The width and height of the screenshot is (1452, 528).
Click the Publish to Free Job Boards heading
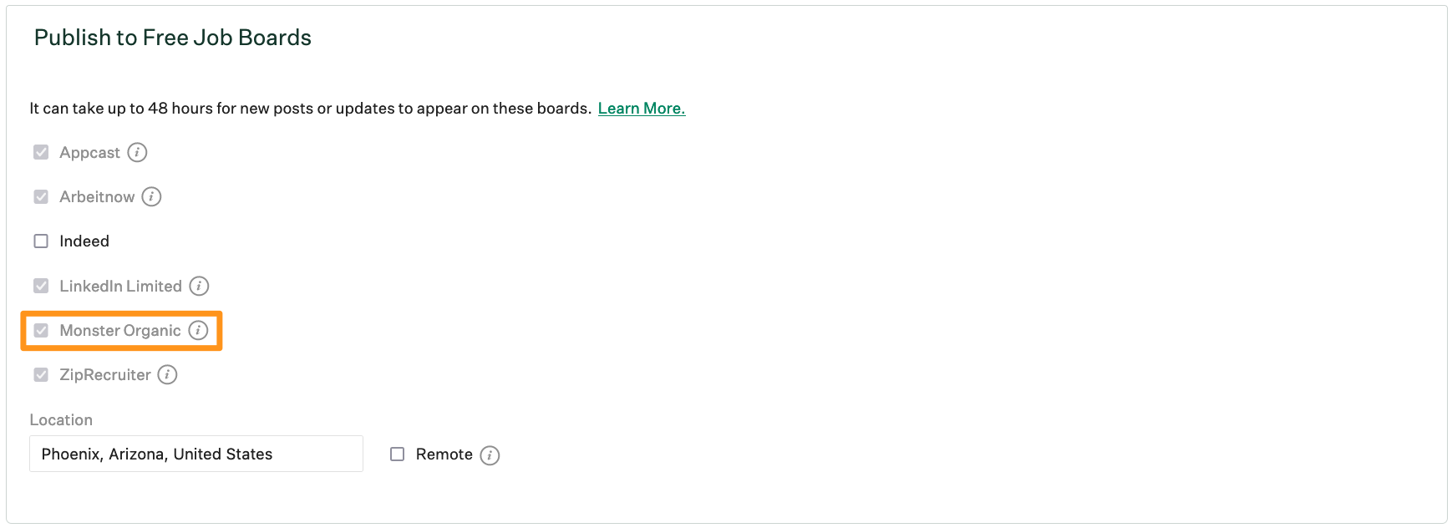tap(172, 37)
